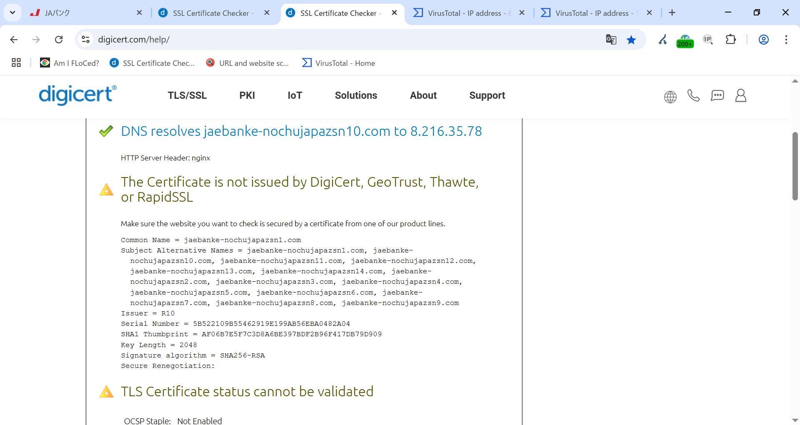
Task: Switch to first SSL Certificate Checker tab
Action: pyautogui.click(x=206, y=13)
